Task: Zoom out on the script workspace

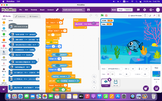Action: click(x=94, y=82)
